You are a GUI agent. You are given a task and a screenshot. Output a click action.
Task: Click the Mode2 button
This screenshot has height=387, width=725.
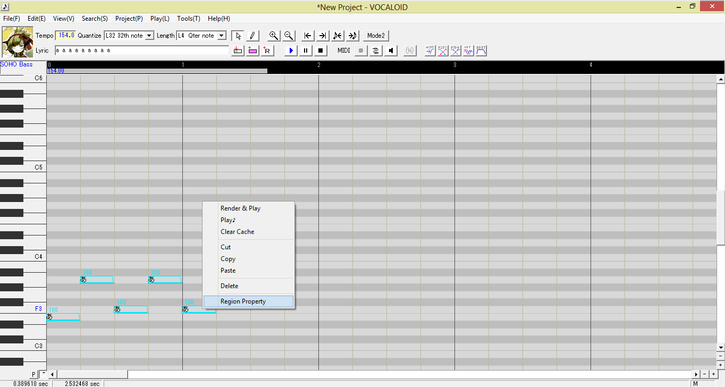point(376,36)
